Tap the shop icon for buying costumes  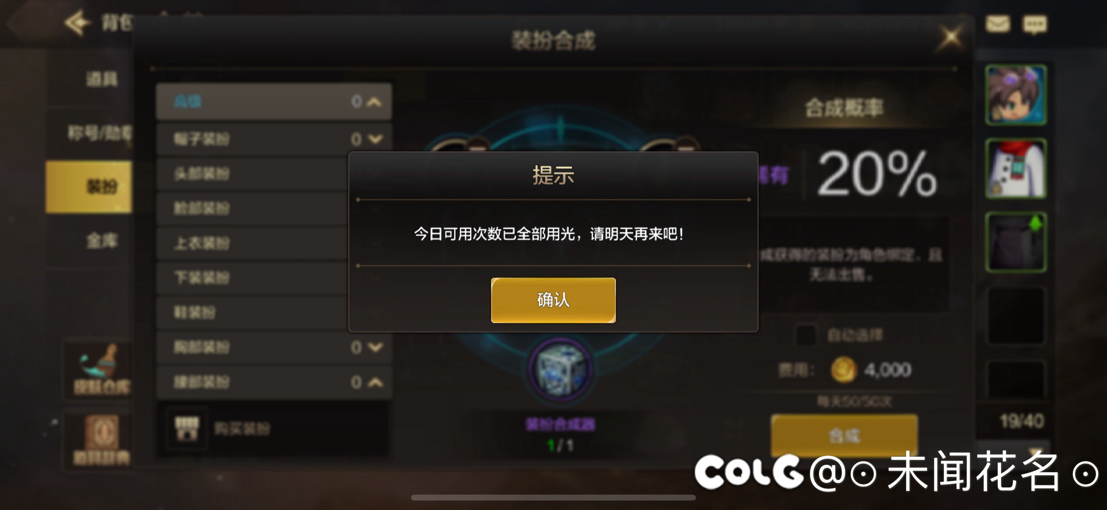(x=187, y=428)
